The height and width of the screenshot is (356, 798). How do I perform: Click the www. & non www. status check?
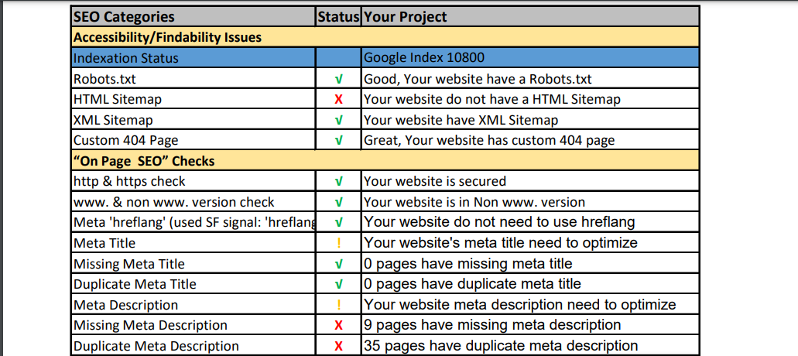[x=339, y=202]
